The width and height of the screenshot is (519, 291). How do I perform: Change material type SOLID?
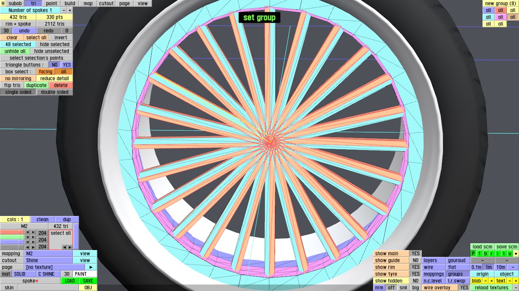pos(24,274)
